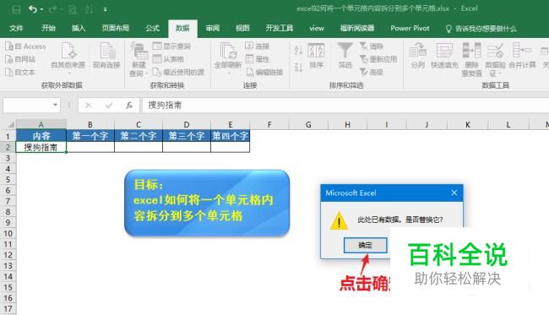Click the formula bar containing 搜狗指南

345,105
